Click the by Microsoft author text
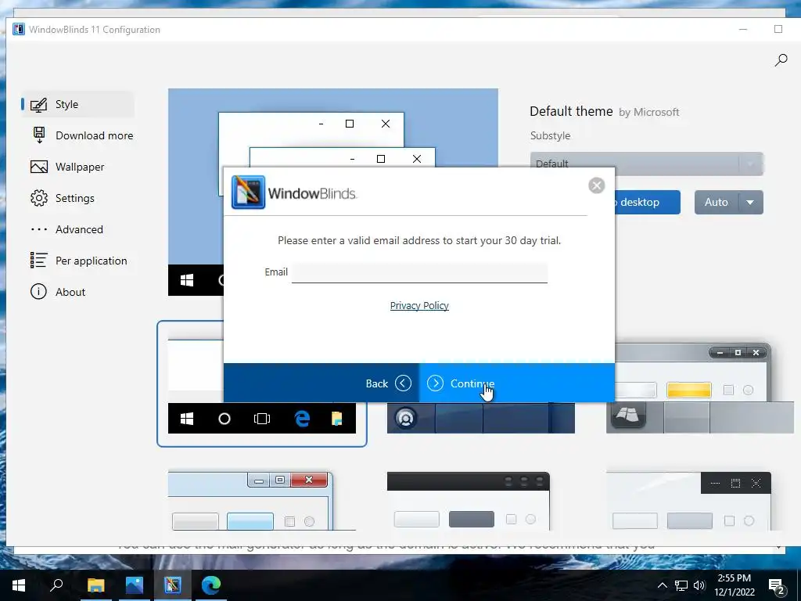 coord(649,113)
